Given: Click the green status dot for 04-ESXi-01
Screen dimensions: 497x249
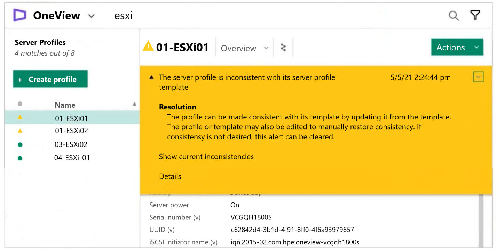Looking at the screenshot, I should click(20, 158).
